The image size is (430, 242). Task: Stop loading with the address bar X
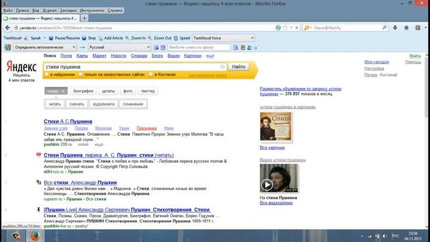point(297,28)
